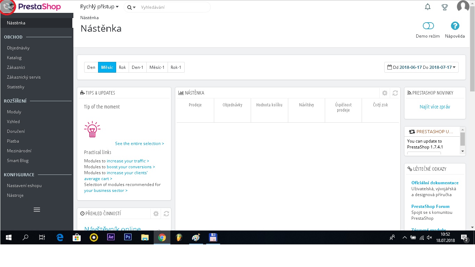Collapse the sidebar with the hamburger icon

(37, 210)
